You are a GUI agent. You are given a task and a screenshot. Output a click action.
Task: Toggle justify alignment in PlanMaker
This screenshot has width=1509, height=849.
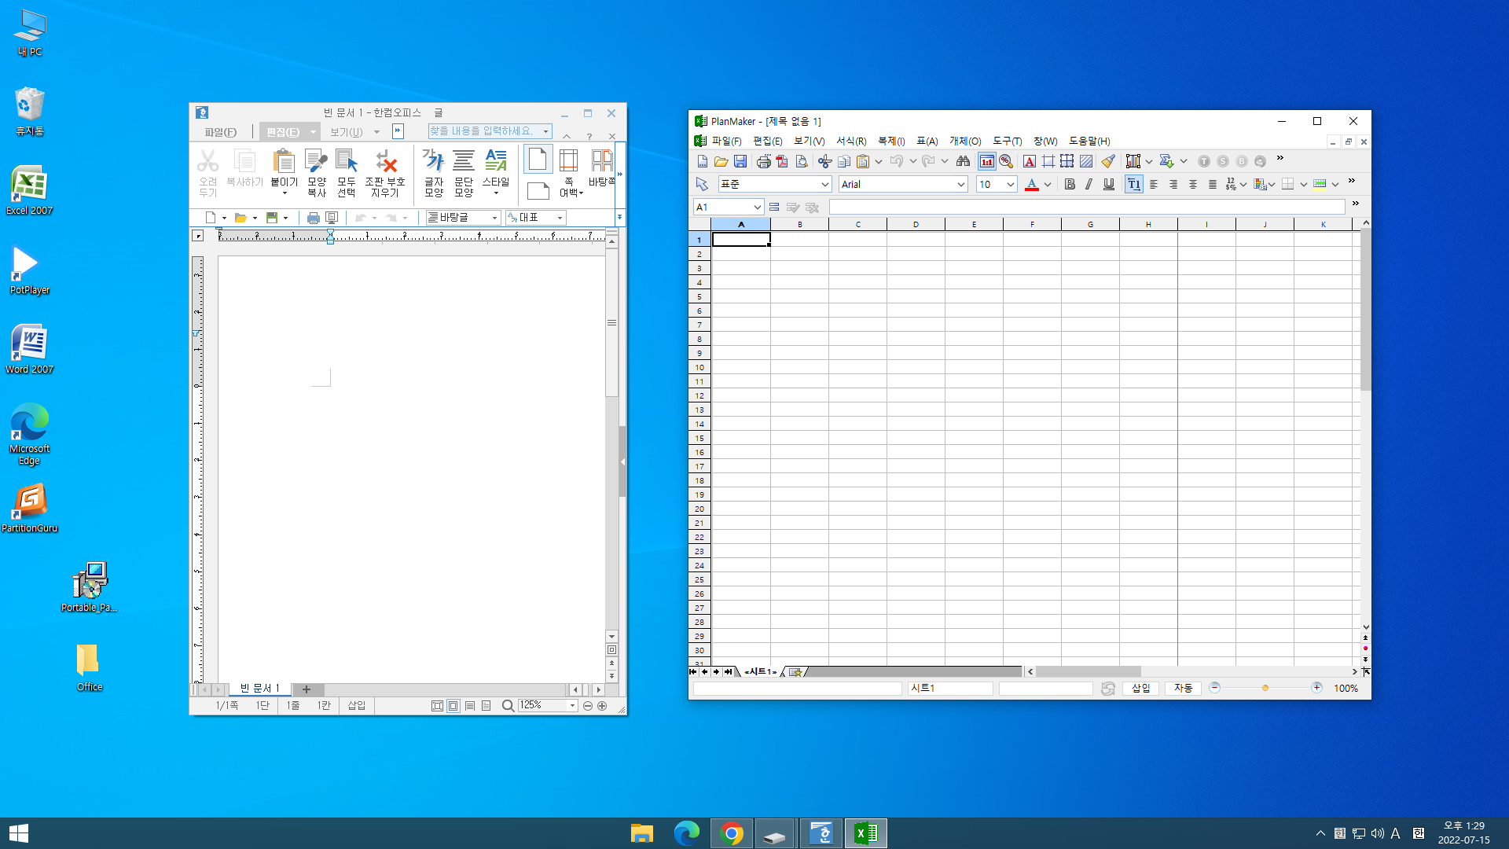pos(1213,184)
